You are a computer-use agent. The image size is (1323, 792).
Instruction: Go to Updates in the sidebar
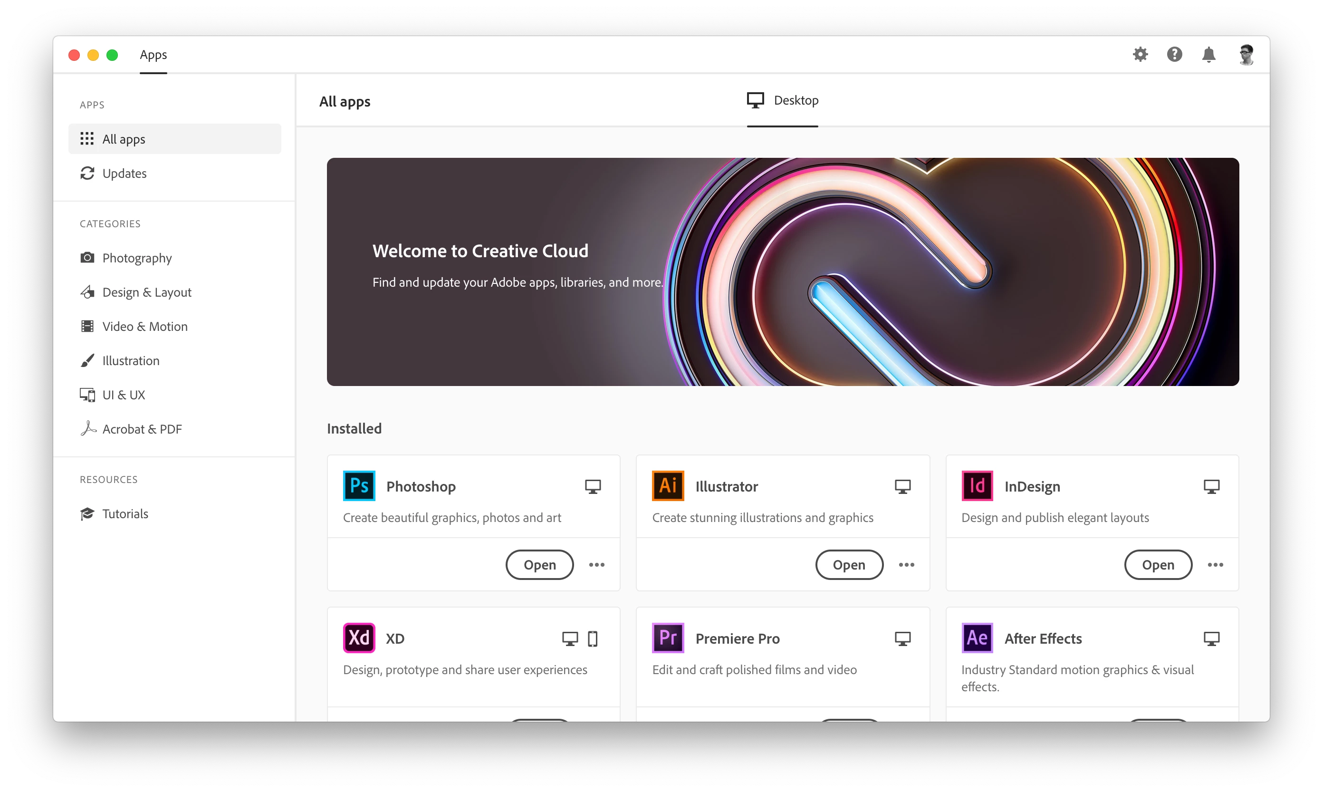pos(124,174)
